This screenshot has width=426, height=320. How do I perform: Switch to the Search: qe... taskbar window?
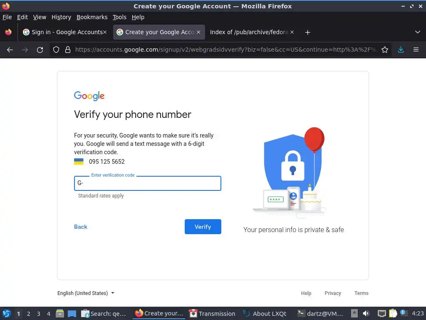point(104,313)
